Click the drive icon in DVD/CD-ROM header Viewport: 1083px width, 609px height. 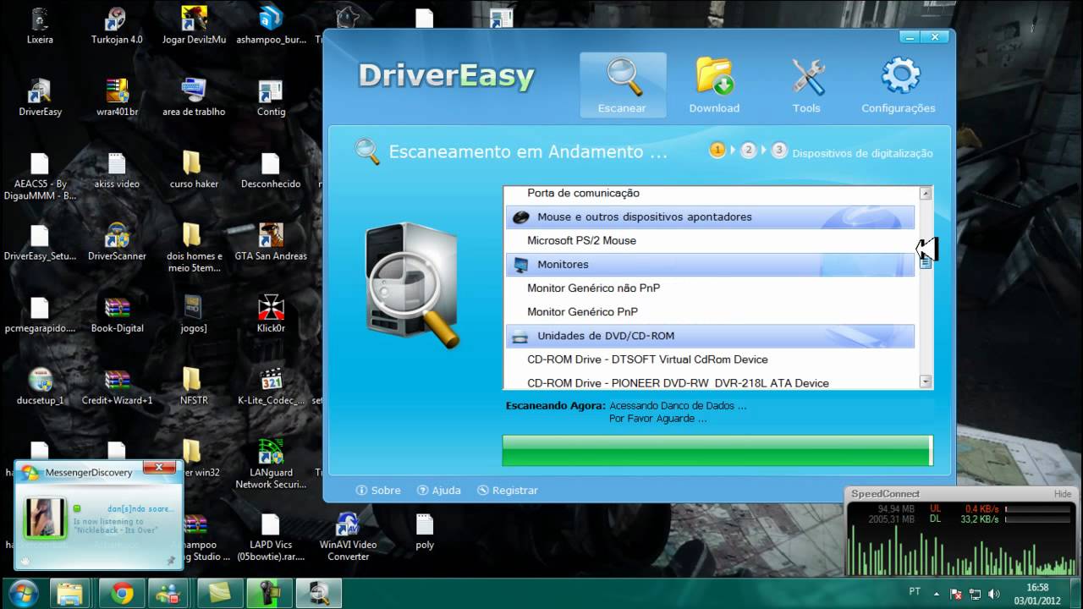(521, 336)
